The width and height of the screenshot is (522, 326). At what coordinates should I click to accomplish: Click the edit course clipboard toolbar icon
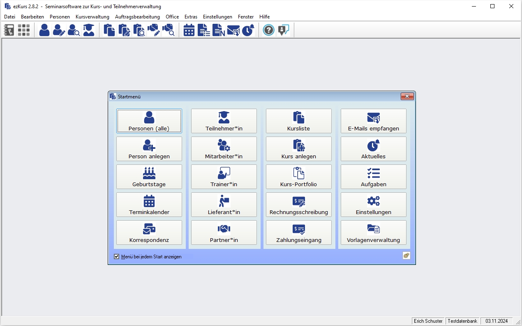pyautogui.click(x=124, y=30)
